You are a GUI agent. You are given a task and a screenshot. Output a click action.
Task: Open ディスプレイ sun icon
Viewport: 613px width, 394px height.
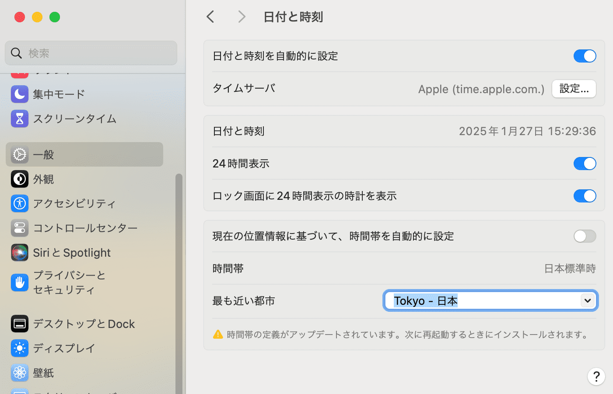coord(20,348)
